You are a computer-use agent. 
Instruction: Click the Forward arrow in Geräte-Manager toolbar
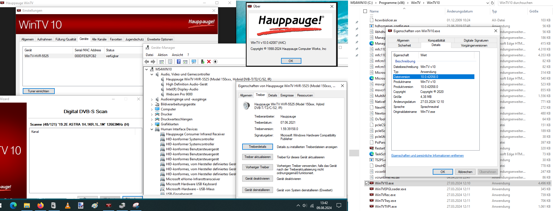coord(153,62)
